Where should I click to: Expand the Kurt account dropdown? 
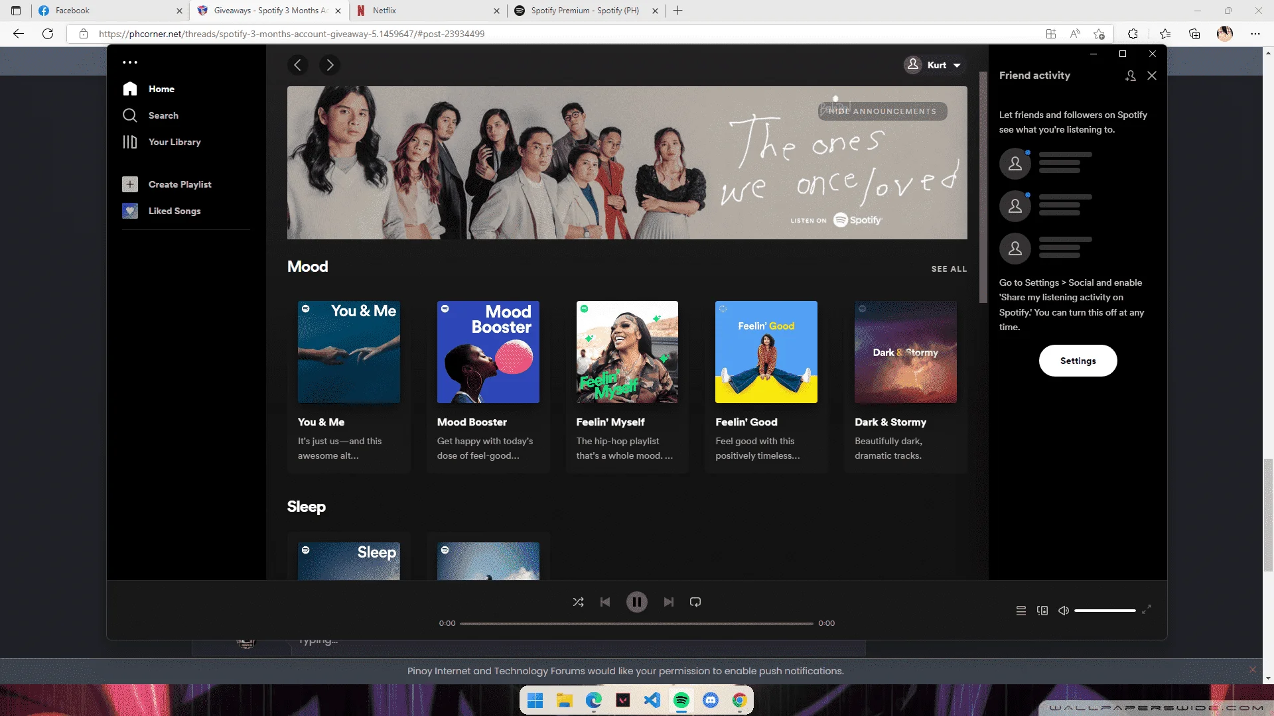pyautogui.click(x=934, y=65)
